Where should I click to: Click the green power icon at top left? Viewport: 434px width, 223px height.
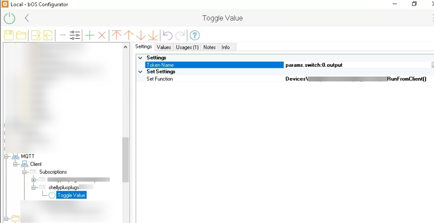[9, 18]
